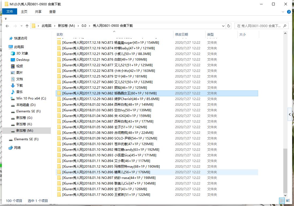Viewport: 294px width, 206px height.
Task: Open recent locations dropdown arrow
Action: click(x=21, y=26)
